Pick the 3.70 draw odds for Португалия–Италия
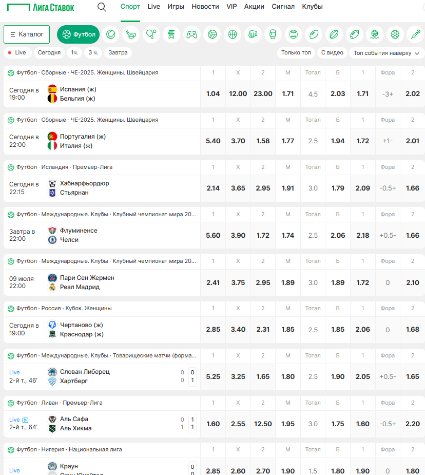This screenshot has width=425, height=475. point(238,141)
